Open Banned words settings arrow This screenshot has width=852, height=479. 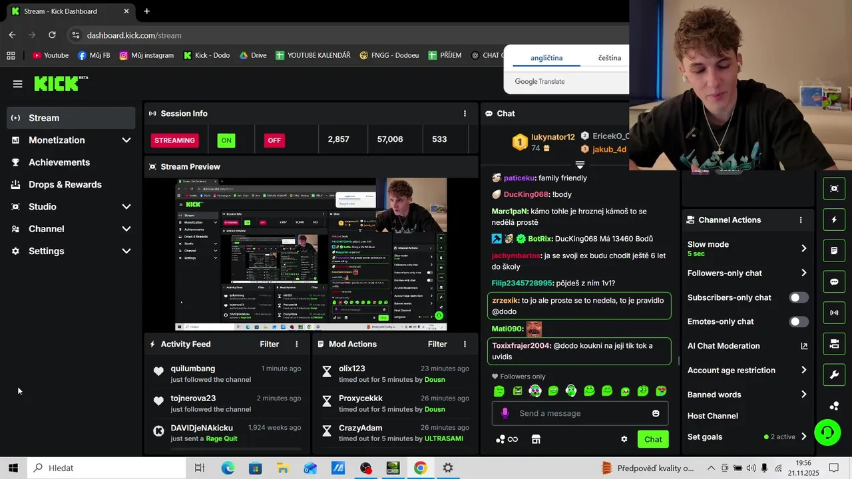803,395
